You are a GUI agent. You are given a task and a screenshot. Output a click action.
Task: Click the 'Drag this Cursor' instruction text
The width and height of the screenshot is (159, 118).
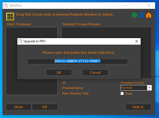click(x=65, y=15)
